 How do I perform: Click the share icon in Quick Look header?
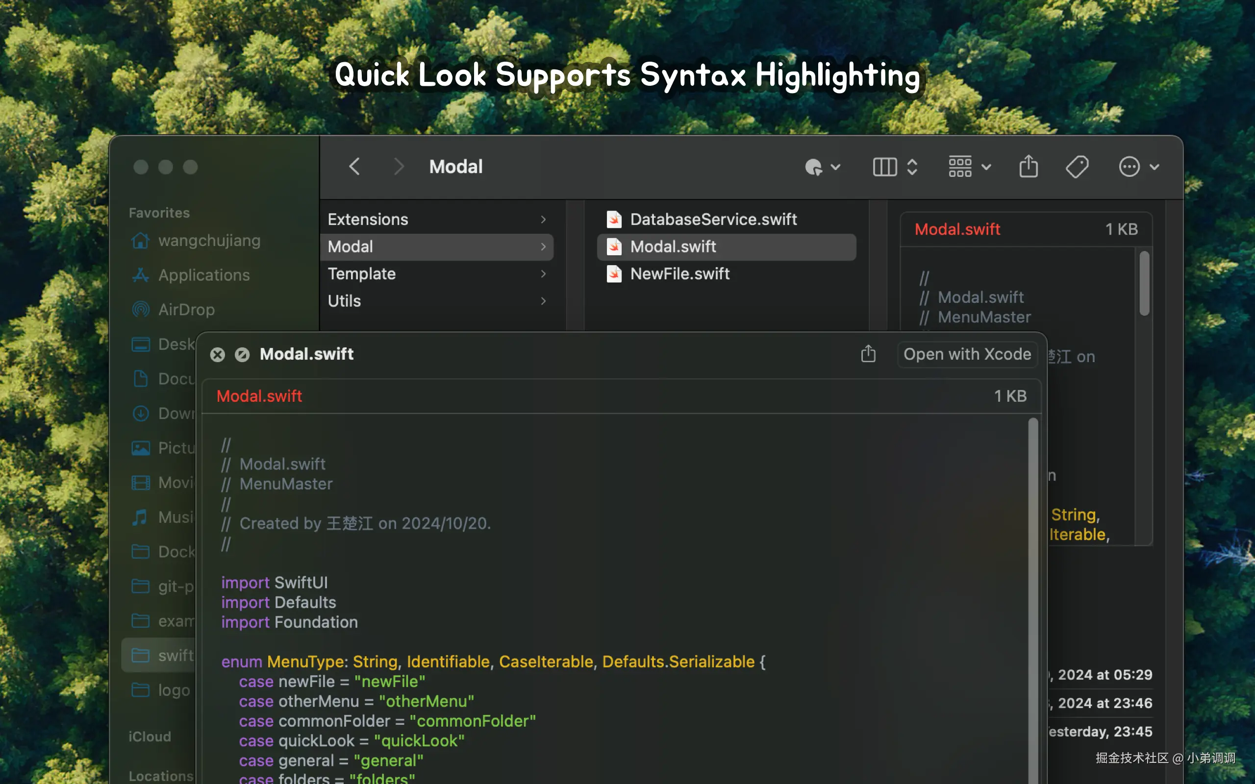click(x=868, y=354)
